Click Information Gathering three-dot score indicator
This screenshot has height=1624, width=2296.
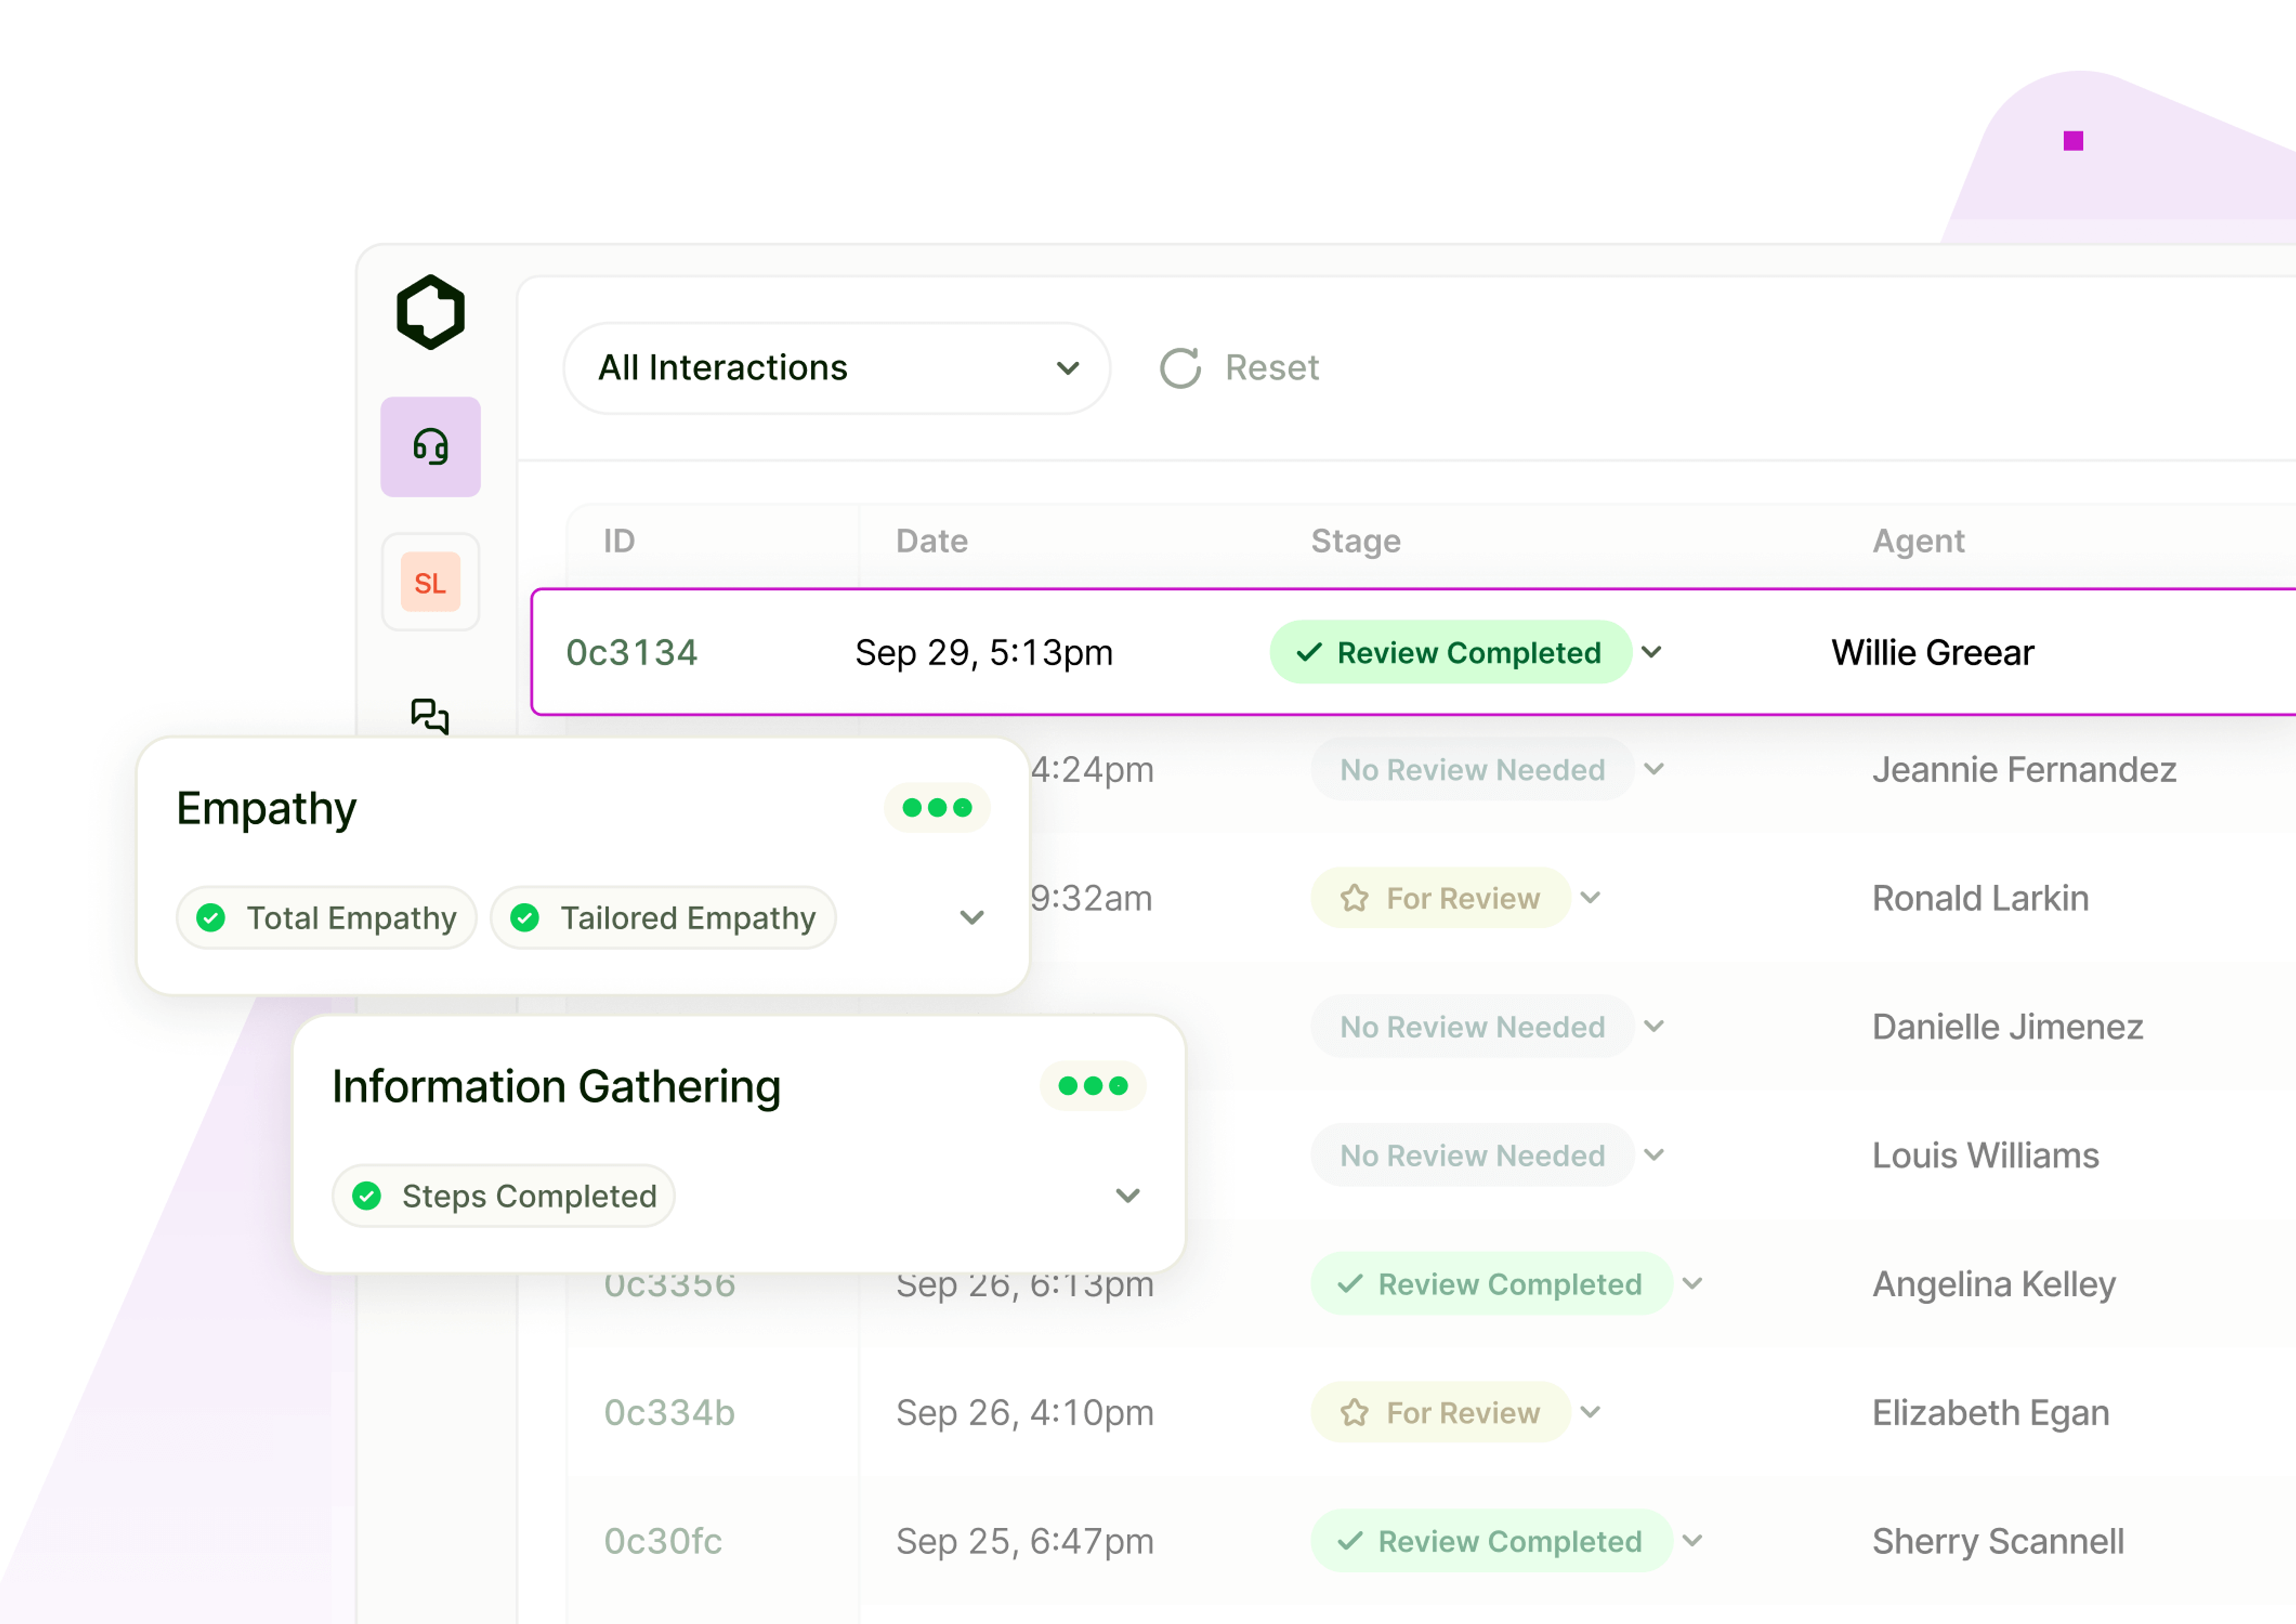(x=1093, y=1086)
